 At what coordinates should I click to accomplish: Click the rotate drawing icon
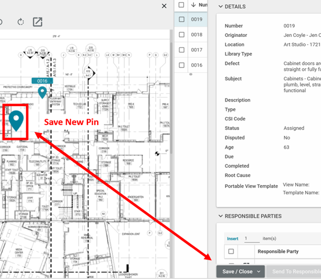[x=21, y=22]
